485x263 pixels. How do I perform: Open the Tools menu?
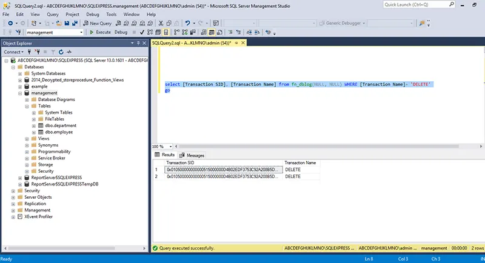point(112,14)
